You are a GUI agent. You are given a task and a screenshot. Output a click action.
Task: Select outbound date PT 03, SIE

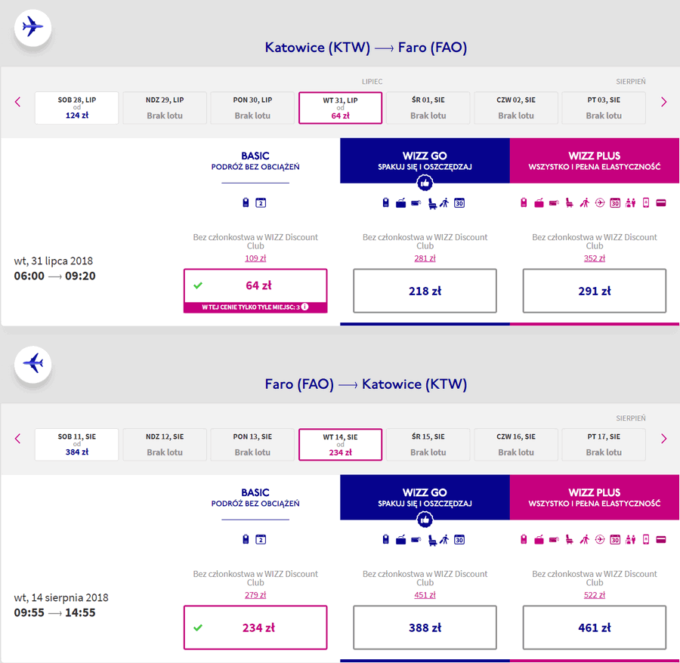pos(604,108)
